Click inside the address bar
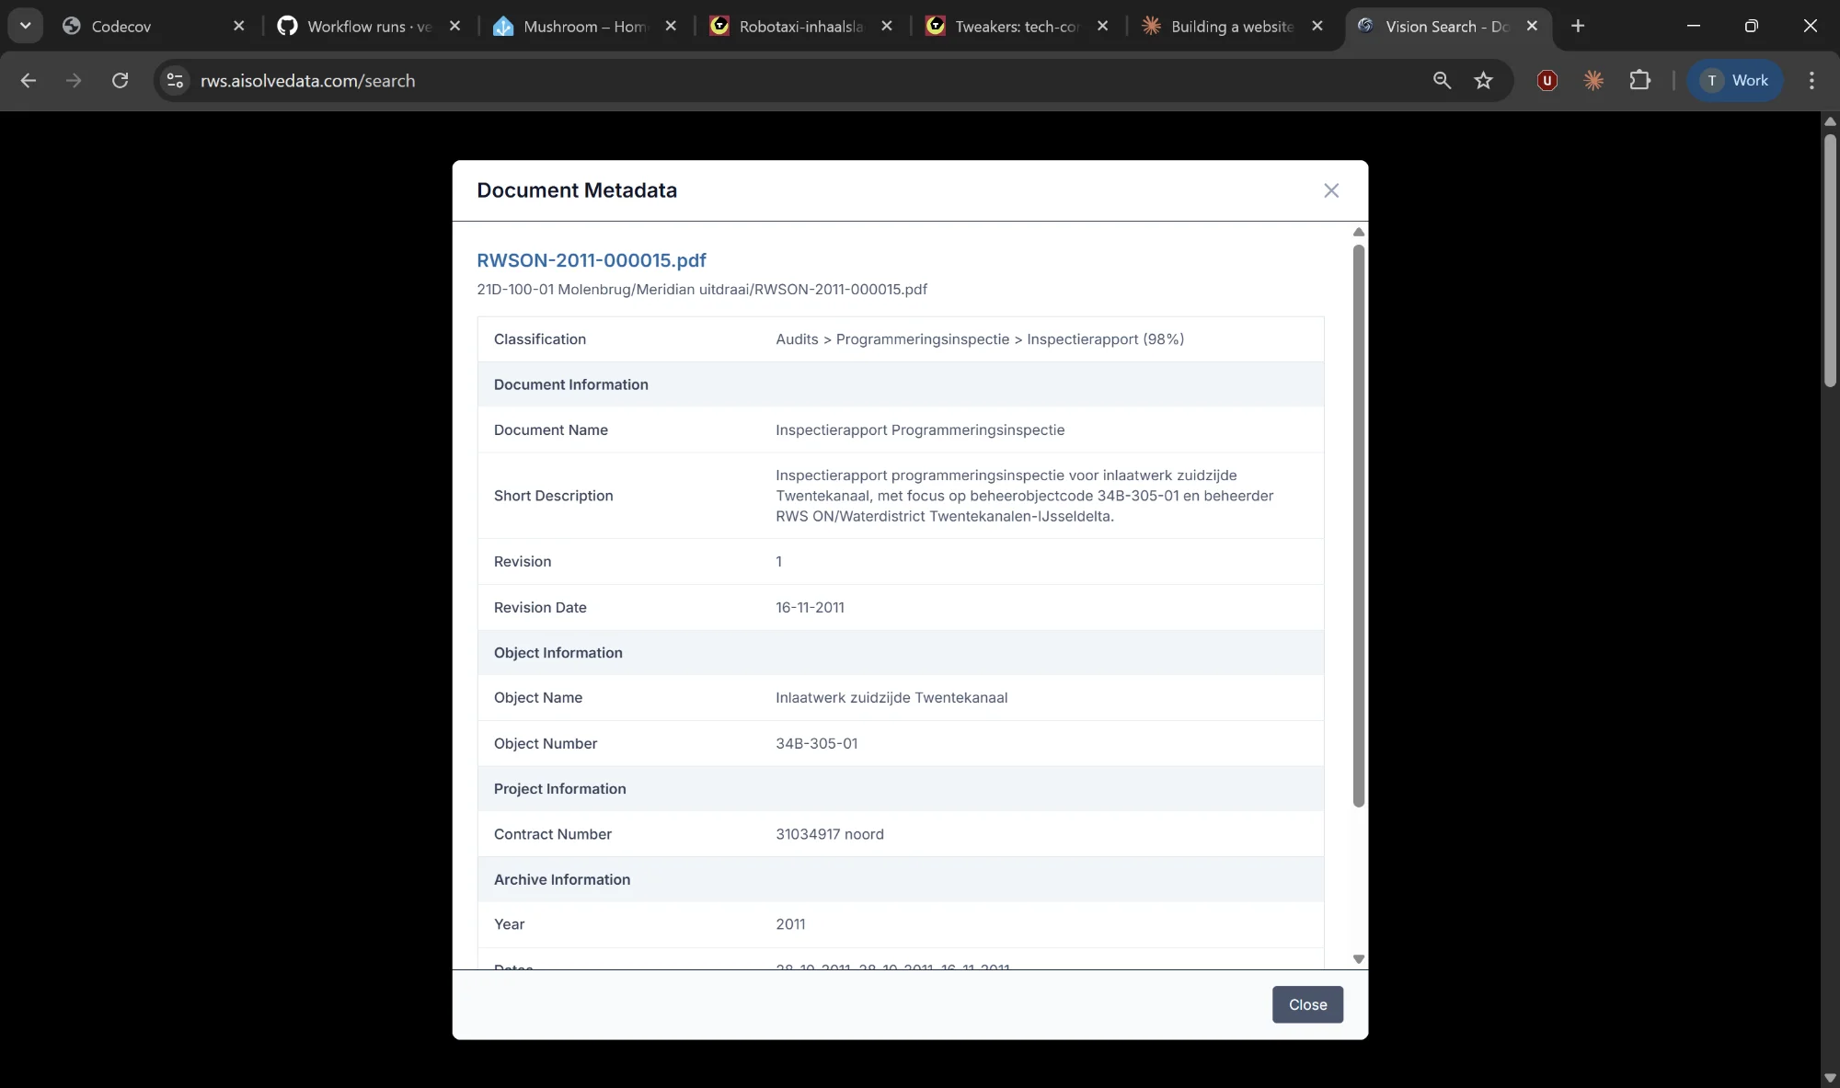 coord(644,80)
